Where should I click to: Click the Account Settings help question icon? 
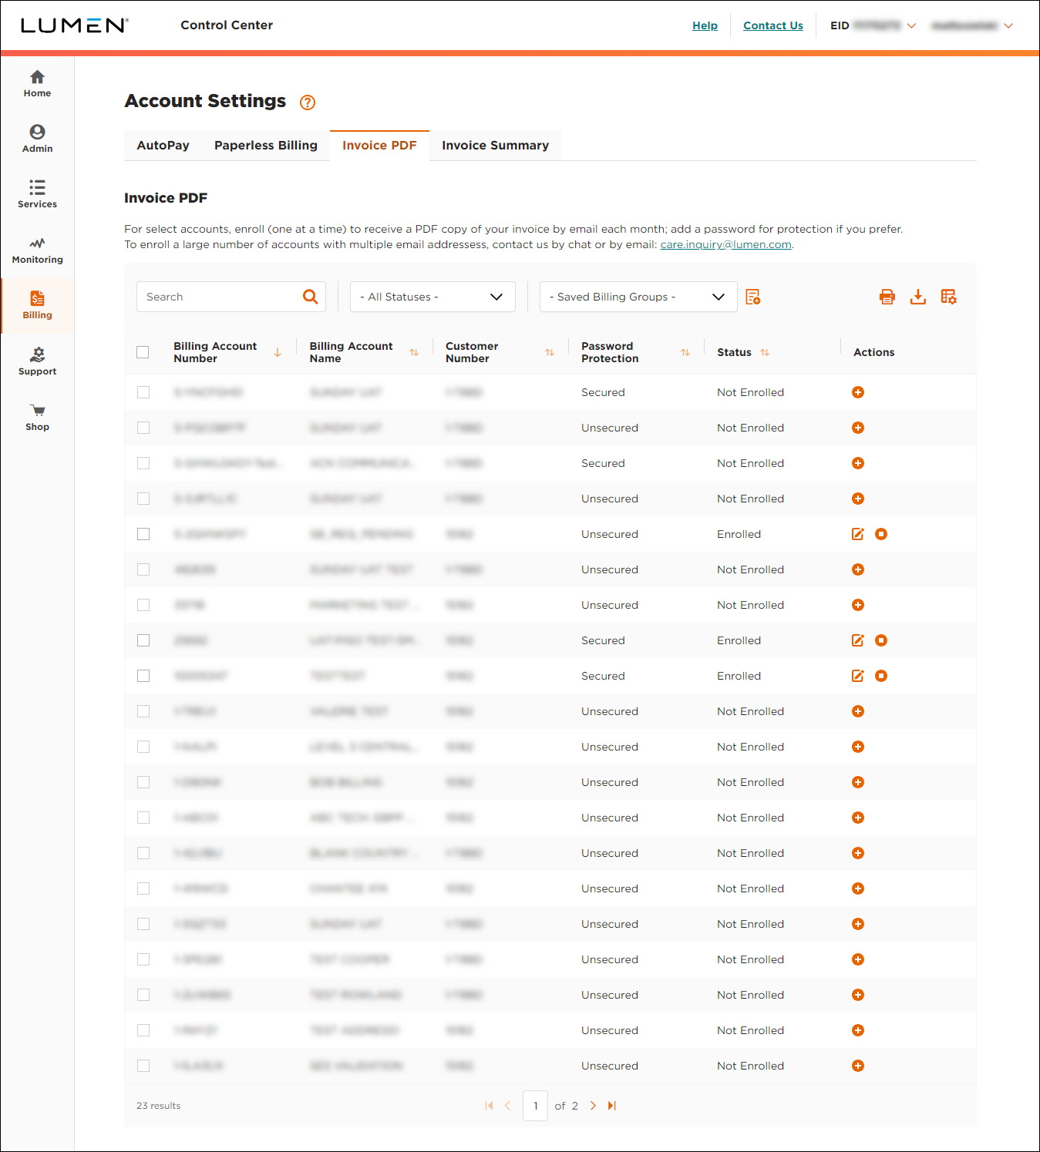[x=308, y=102]
